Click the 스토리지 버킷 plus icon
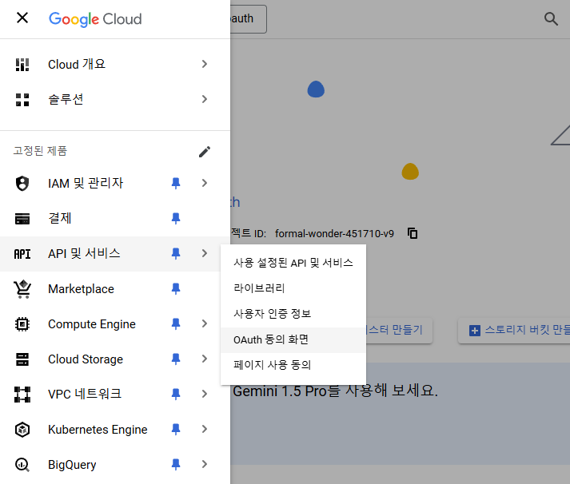 [475, 331]
